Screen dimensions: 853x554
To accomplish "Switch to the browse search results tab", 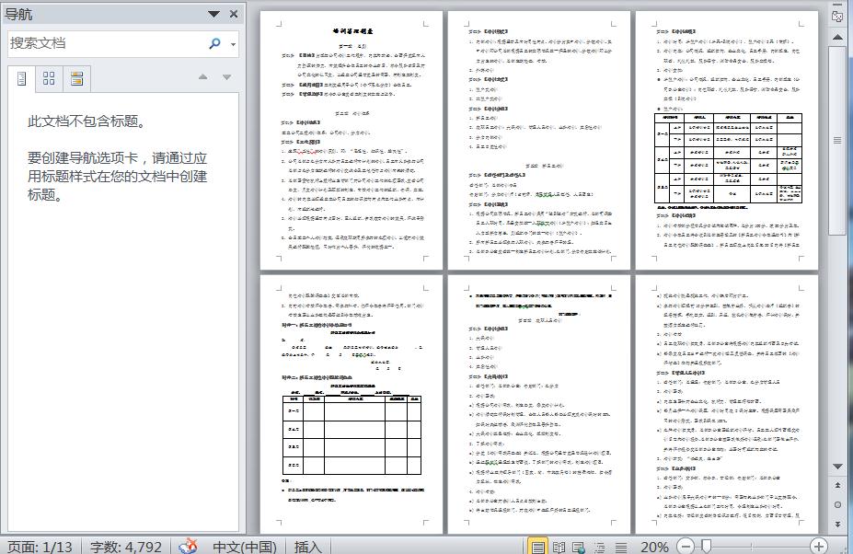I will click(76, 78).
